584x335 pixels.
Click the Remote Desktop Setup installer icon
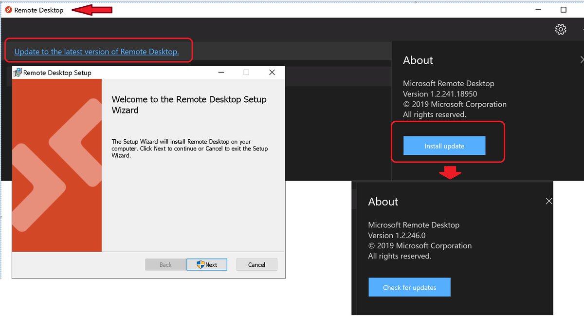pyautogui.click(x=18, y=73)
